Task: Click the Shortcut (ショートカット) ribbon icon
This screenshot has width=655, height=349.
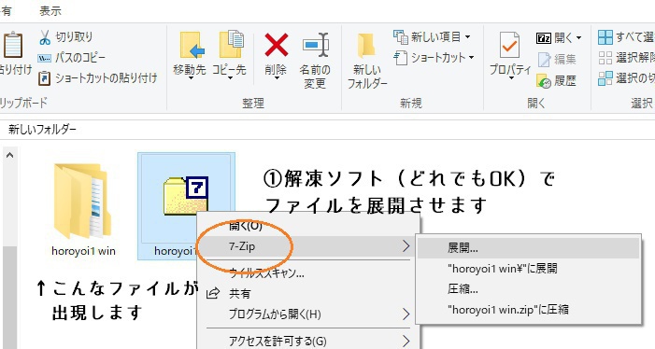Action: click(401, 58)
